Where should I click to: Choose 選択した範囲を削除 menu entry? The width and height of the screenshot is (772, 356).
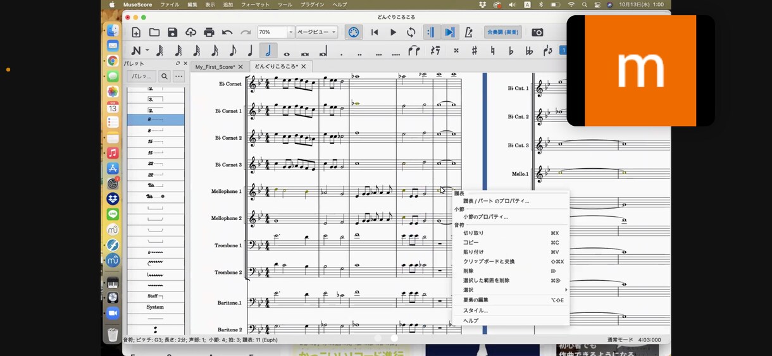(x=511, y=281)
